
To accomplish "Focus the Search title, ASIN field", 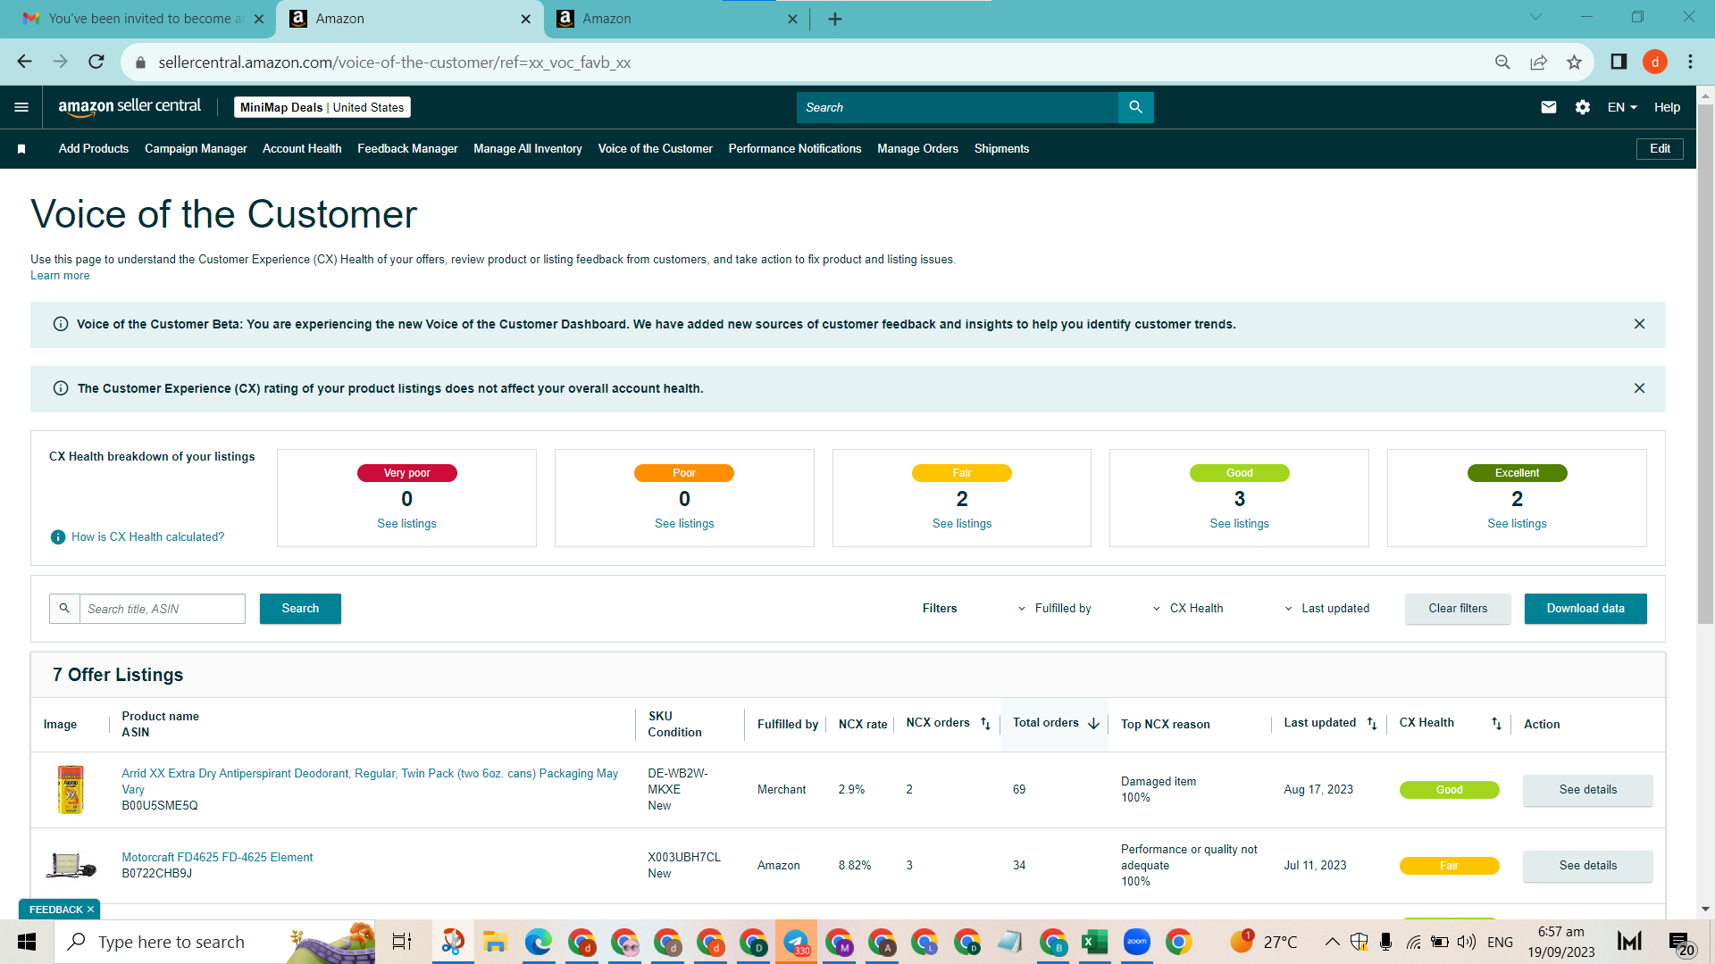I will point(162,609).
